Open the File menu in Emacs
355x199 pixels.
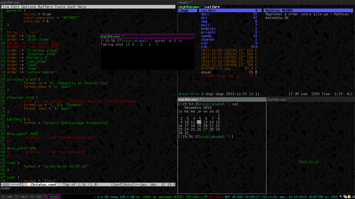tap(5, 7)
